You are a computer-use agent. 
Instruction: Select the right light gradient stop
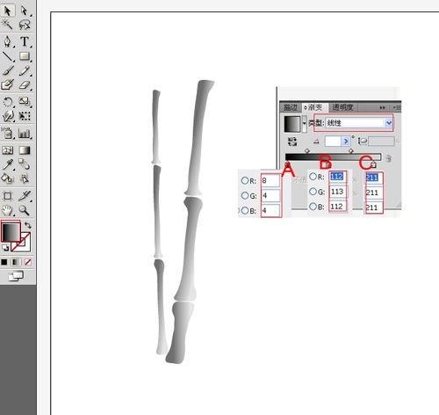tap(373, 164)
